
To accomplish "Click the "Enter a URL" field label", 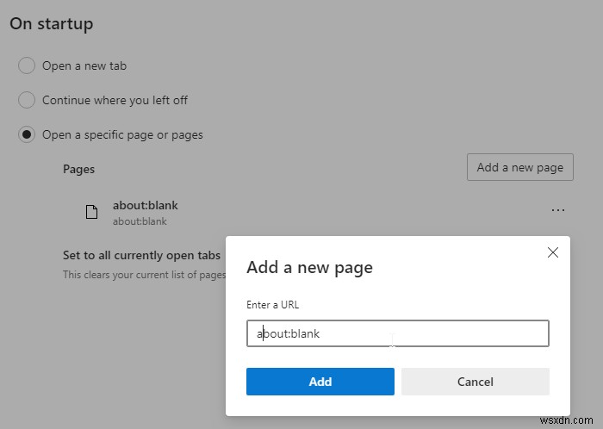I will (x=272, y=305).
